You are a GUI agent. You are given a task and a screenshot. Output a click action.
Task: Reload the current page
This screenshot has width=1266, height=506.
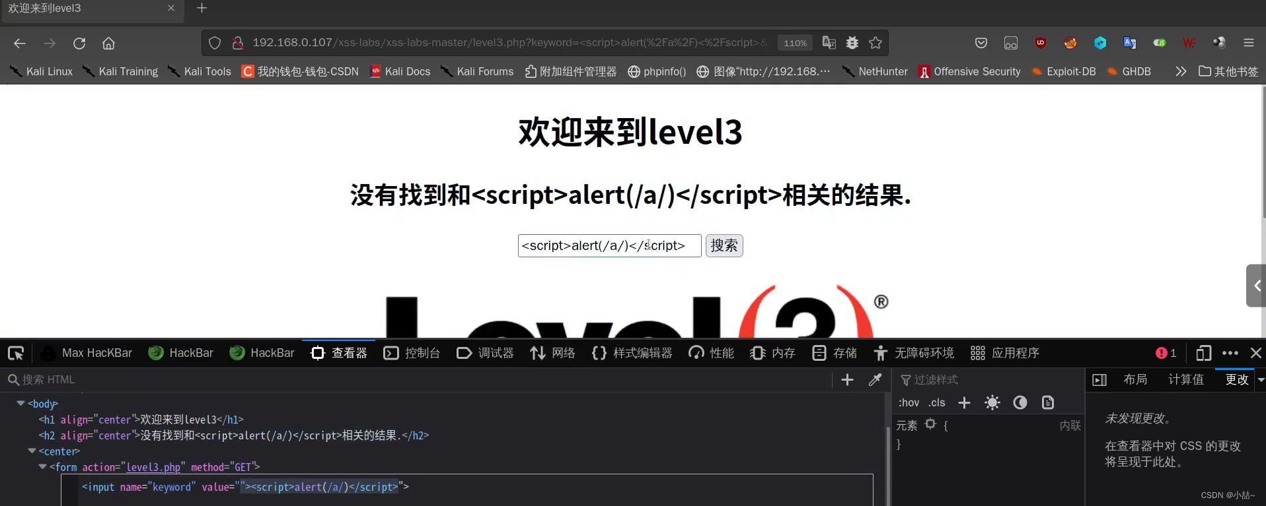[x=79, y=43]
